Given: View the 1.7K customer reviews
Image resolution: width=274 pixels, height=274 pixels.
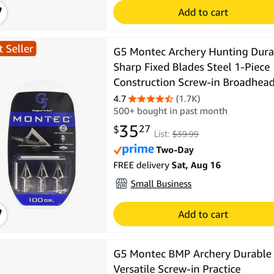Looking at the screenshot, I should (x=188, y=99).
